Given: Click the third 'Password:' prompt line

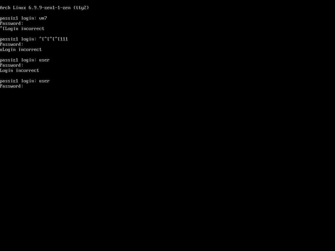Looking at the screenshot, I should point(12,65).
